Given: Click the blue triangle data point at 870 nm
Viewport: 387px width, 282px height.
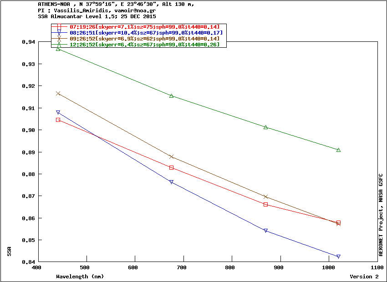Looking at the screenshot, I should (265, 231).
